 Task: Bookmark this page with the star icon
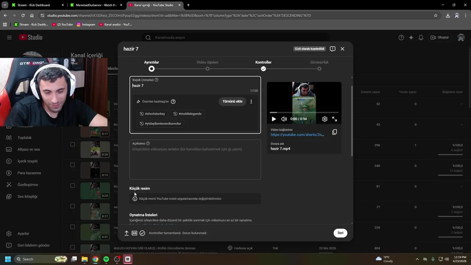click(x=436, y=15)
